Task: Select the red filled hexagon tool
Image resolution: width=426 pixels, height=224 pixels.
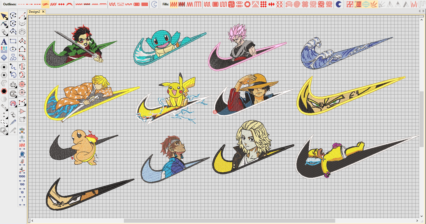Action: click(4, 91)
